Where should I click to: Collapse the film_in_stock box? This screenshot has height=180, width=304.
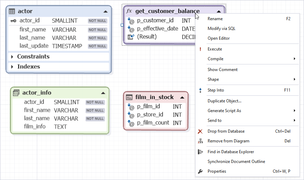pos(182,97)
